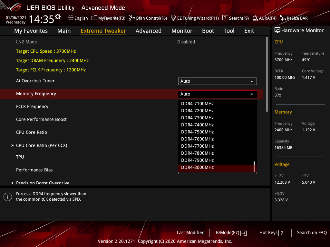Open settings via gear icon beside clock
330x247 pixels.
pos(58,17)
